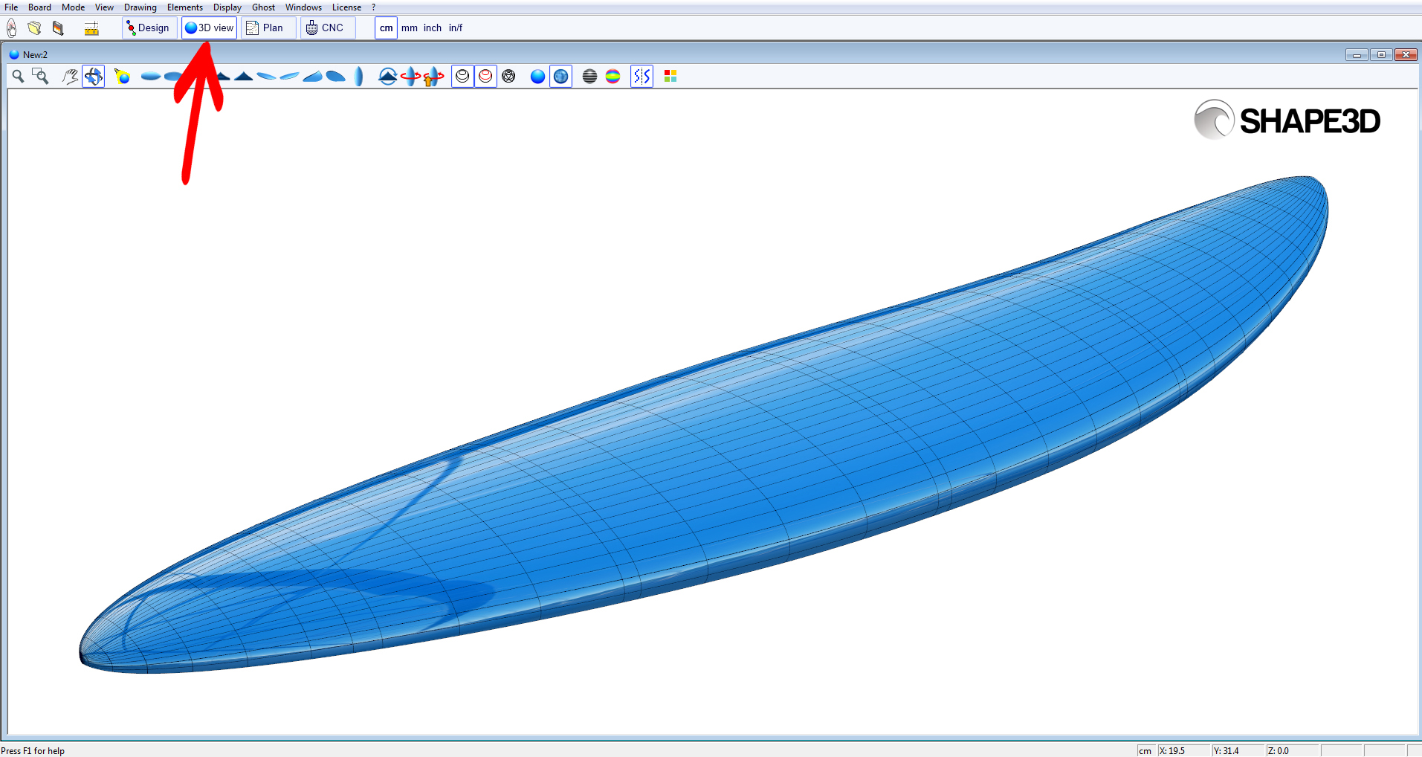Switch to the first flat board view preset
Image resolution: width=1422 pixels, height=757 pixels.
pos(151,76)
